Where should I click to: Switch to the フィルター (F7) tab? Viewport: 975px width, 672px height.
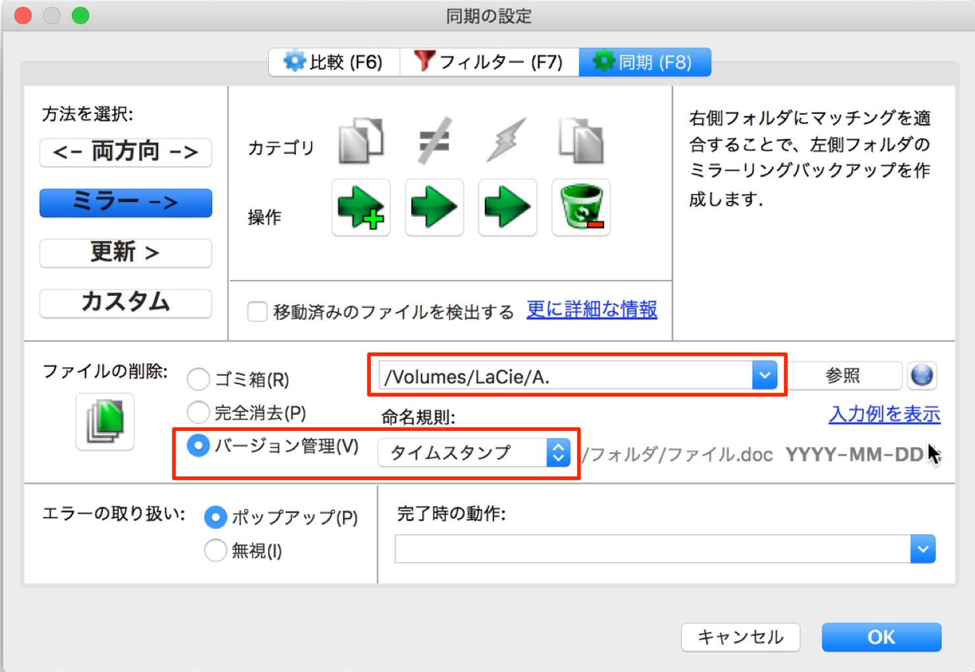489,62
